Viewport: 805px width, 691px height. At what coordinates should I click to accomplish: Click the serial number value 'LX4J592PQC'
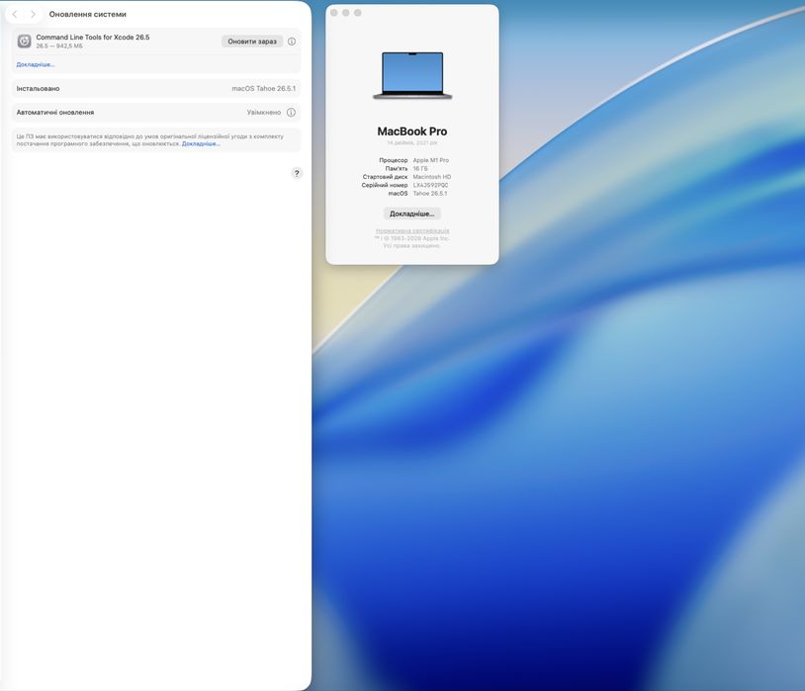point(431,185)
